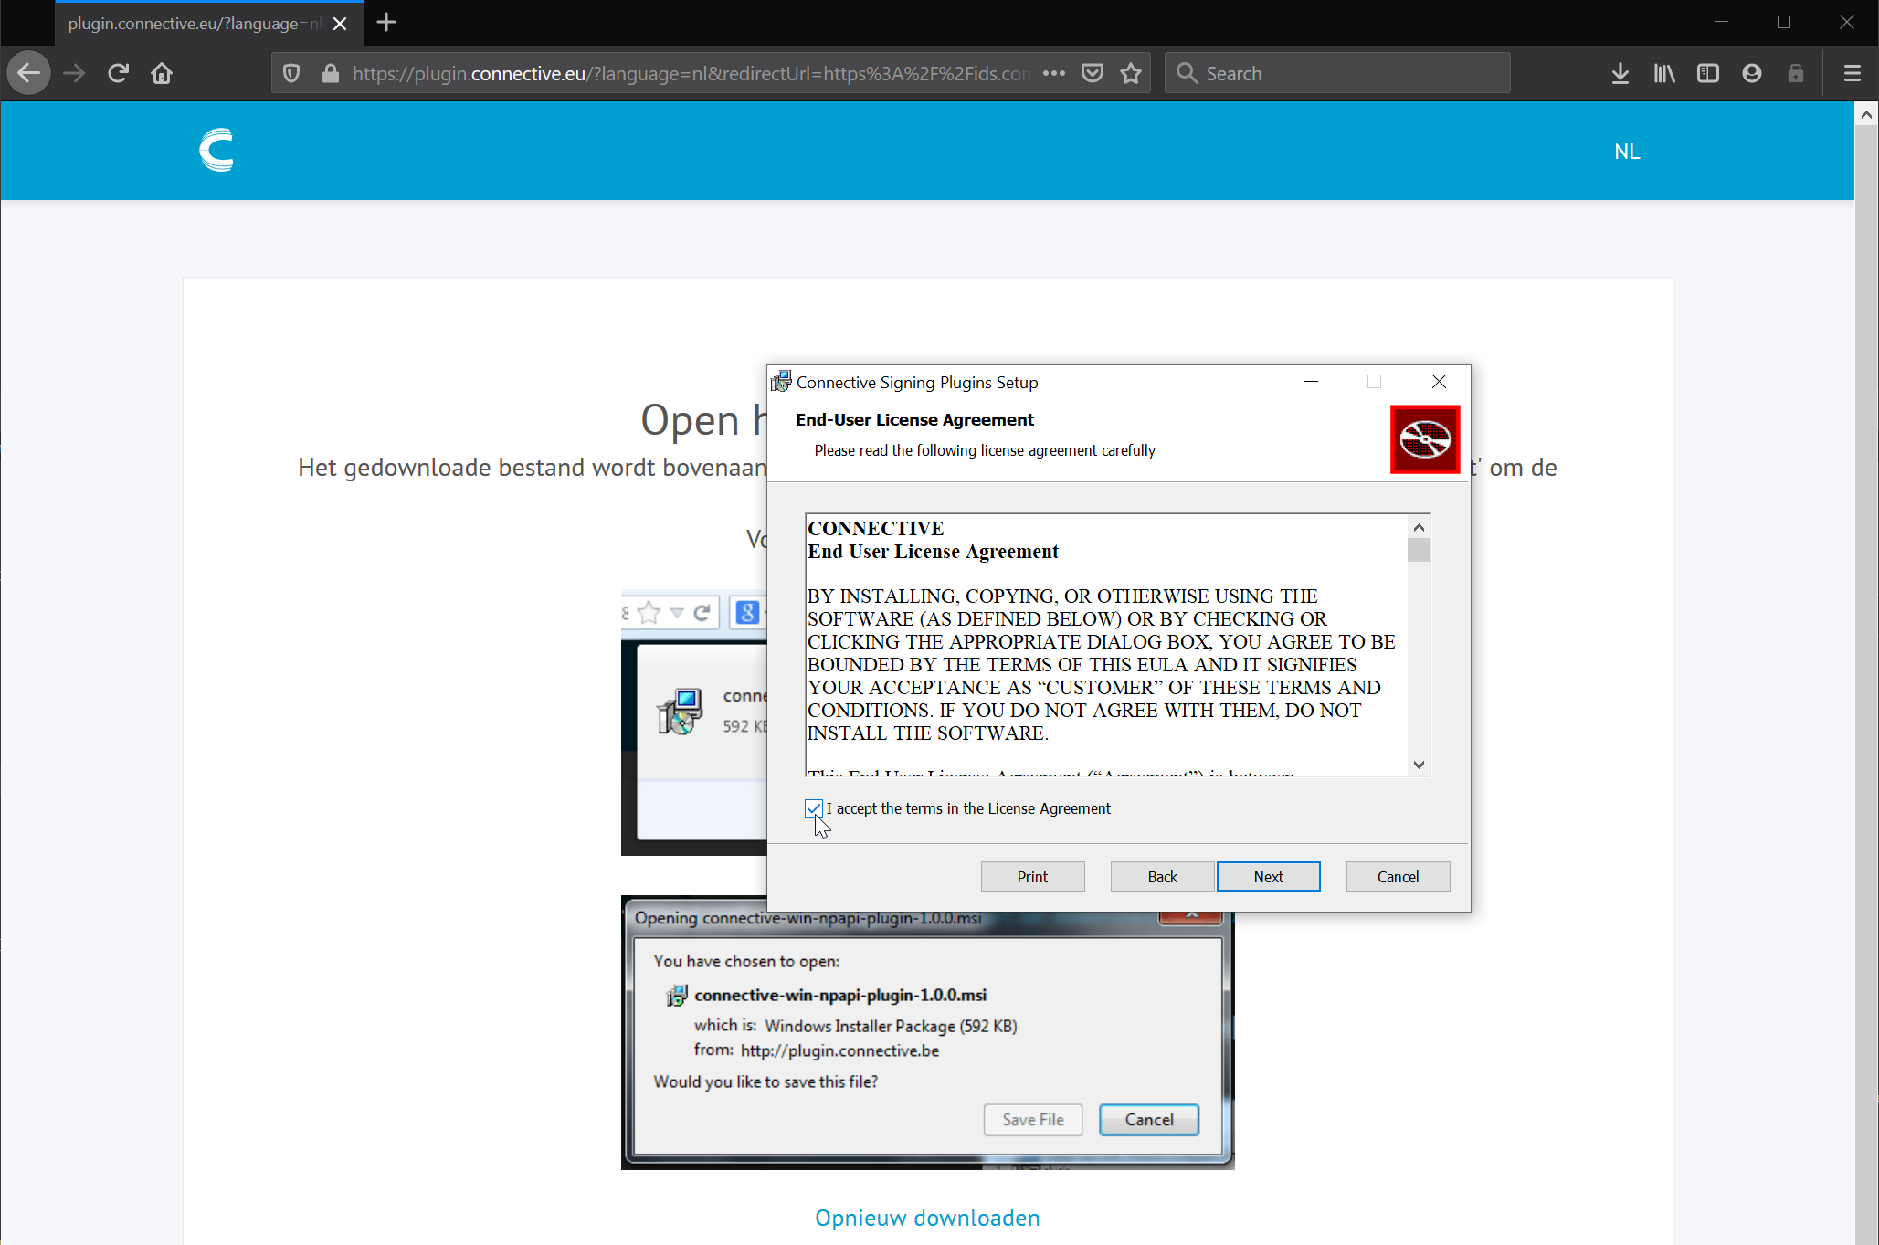Open a new browser tab
This screenshot has width=1879, height=1245.
(x=386, y=22)
